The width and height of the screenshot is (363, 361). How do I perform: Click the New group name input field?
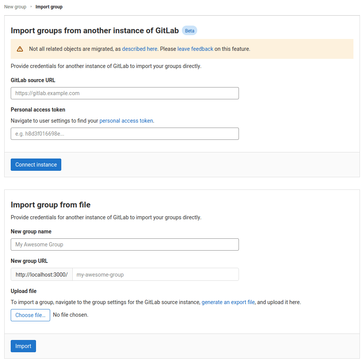(124, 244)
